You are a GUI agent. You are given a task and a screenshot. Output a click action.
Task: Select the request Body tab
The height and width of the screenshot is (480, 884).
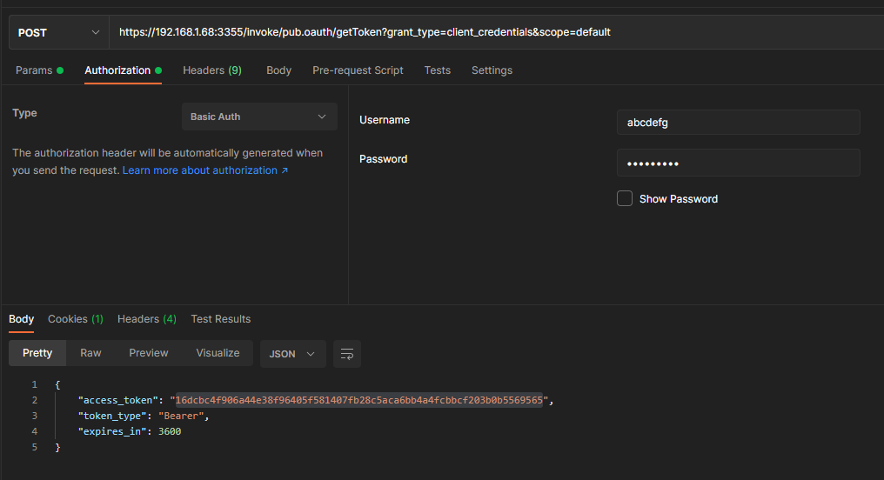point(278,70)
